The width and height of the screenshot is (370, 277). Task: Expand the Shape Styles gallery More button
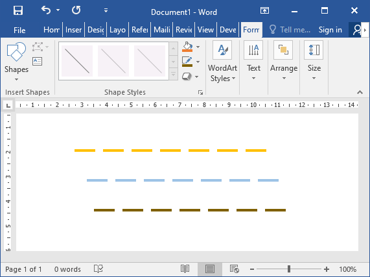click(174, 74)
